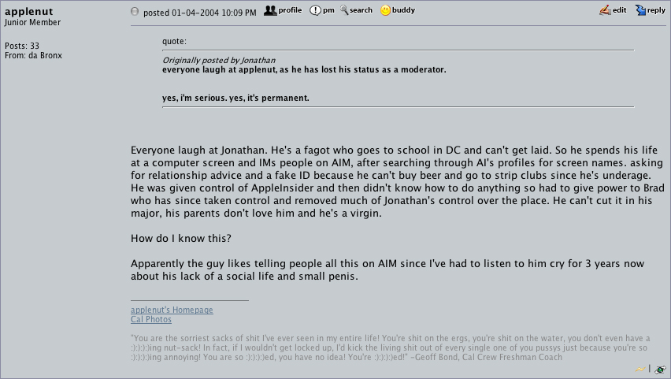
Task: Open applenut's profile via the profile label
Action: pyautogui.click(x=290, y=10)
